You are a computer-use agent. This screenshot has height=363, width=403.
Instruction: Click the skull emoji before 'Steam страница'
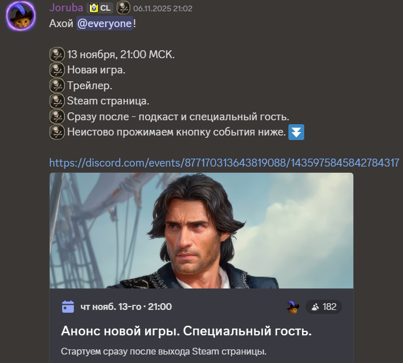pyautogui.click(x=57, y=101)
